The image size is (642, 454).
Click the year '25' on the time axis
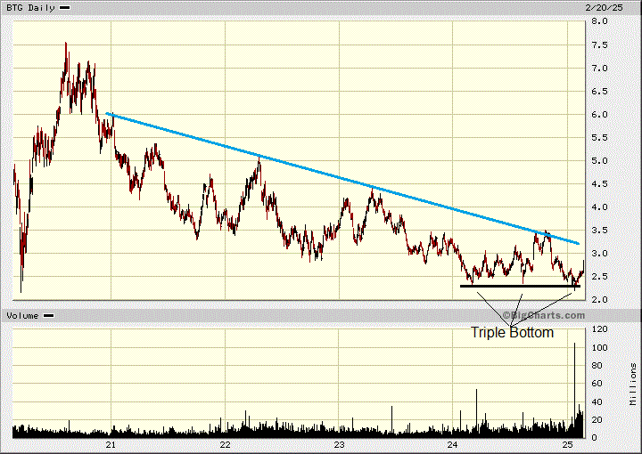pyautogui.click(x=567, y=445)
